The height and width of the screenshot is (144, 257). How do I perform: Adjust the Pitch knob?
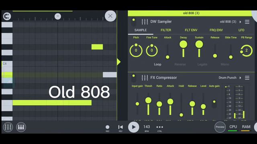[136, 50]
